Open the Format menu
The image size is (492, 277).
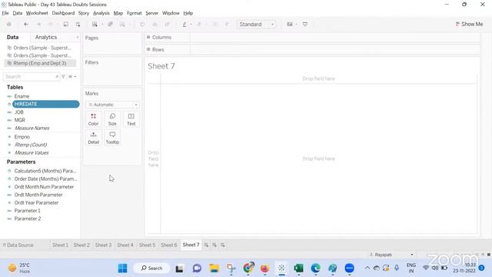coord(135,13)
